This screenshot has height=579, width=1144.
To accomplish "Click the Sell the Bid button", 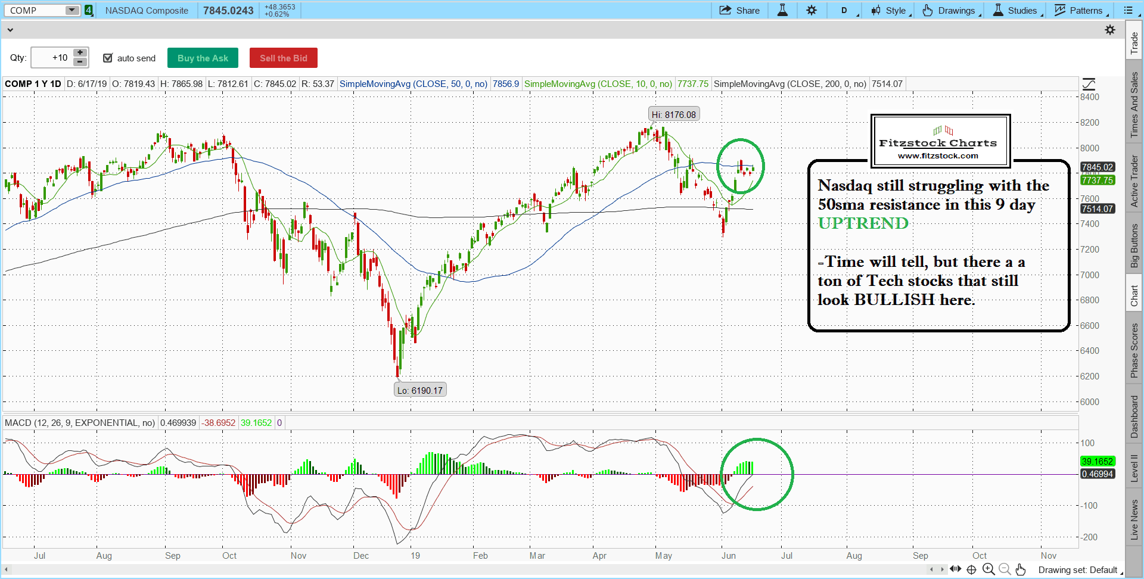I will tap(283, 58).
